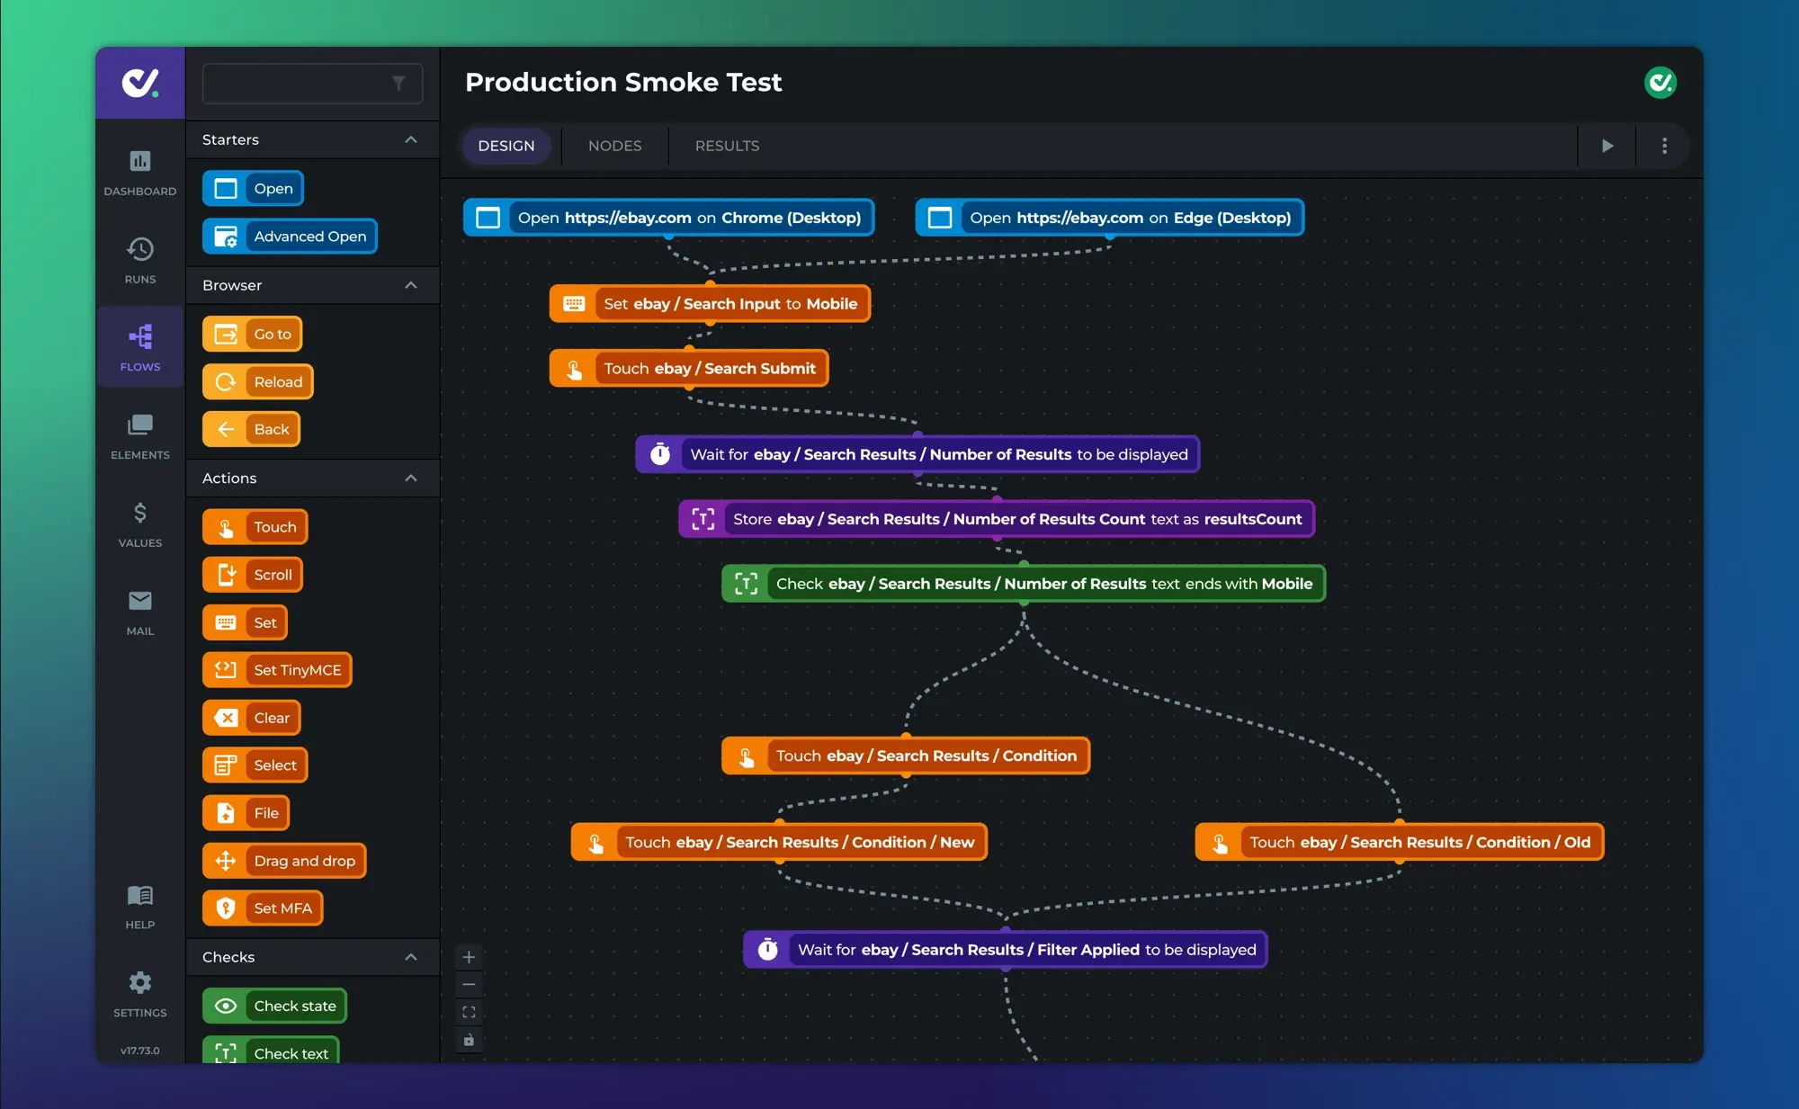1799x1109 pixels.
Task: Select the Set MFA action block
Action: tap(263, 908)
